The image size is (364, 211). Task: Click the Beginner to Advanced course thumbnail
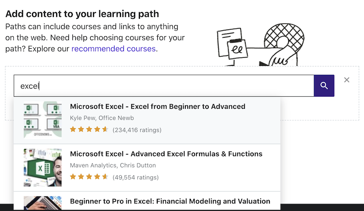coord(43,120)
